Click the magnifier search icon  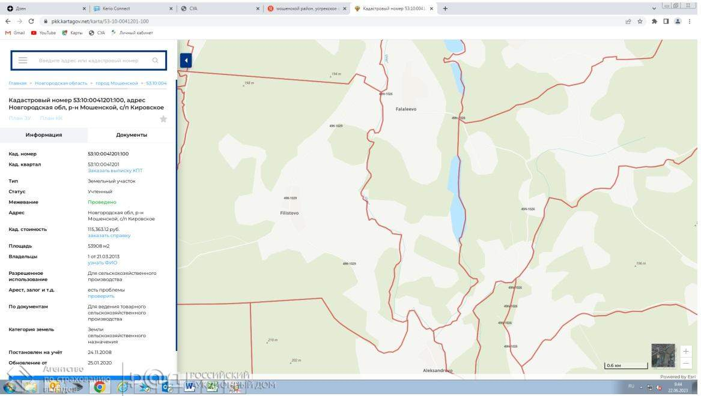[156, 61]
